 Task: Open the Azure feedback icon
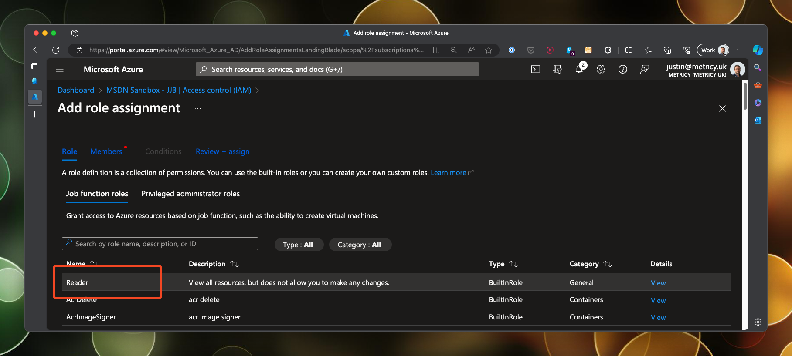click(645, 69)
